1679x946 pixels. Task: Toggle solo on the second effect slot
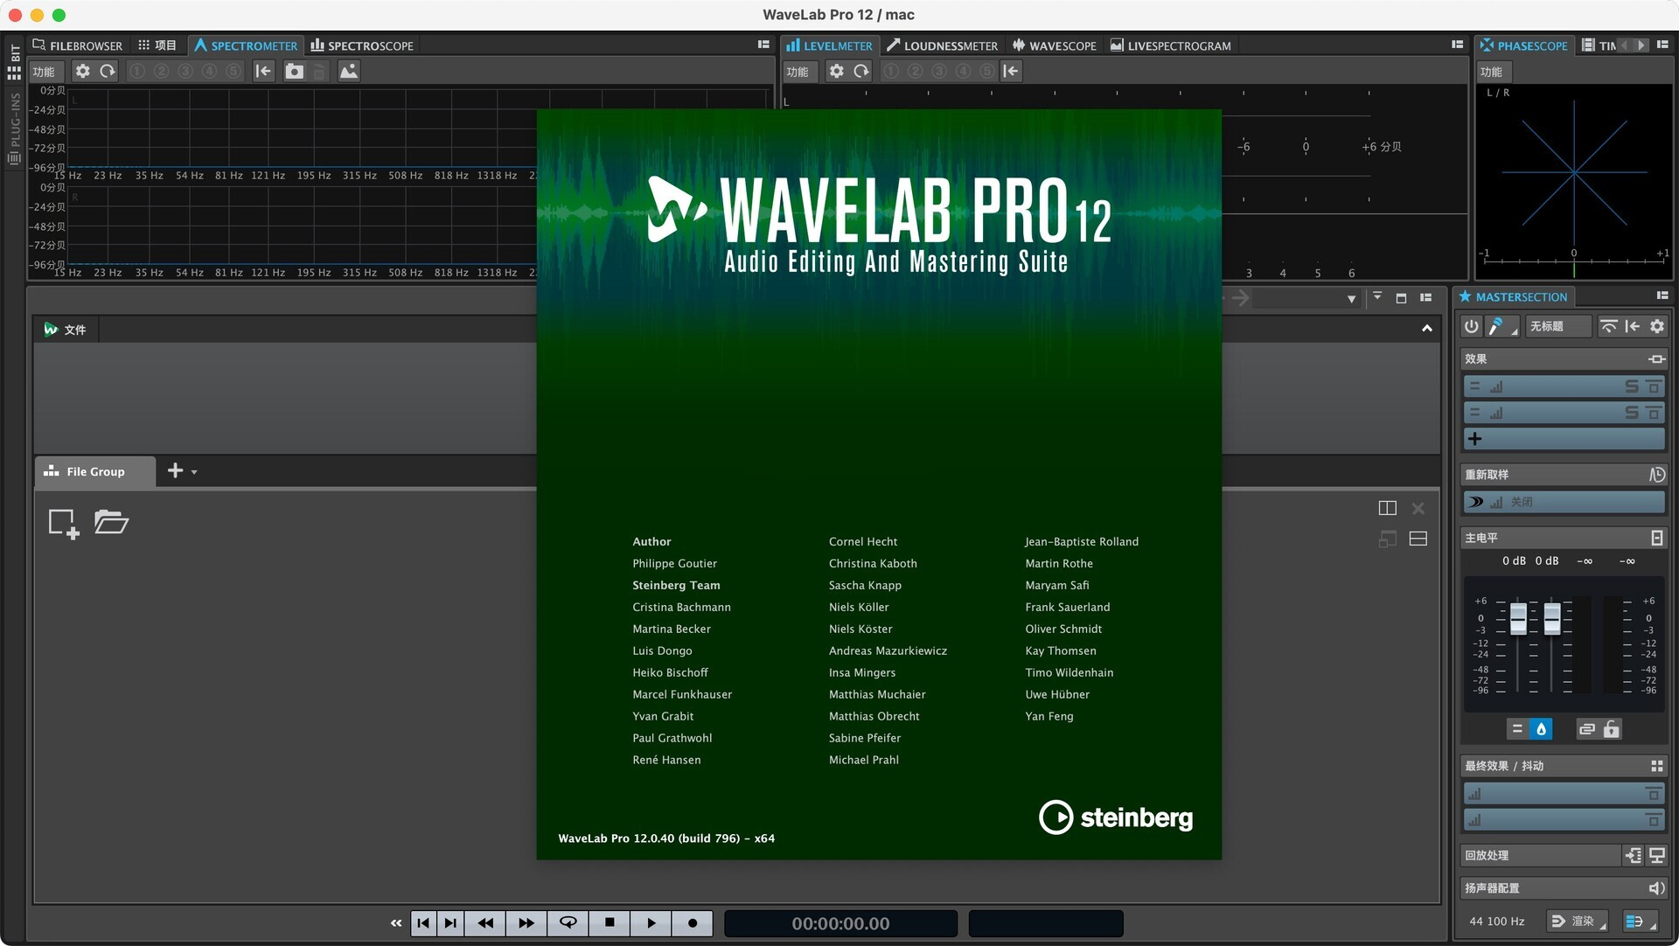pyautogui.click(x=1632, y=413)
